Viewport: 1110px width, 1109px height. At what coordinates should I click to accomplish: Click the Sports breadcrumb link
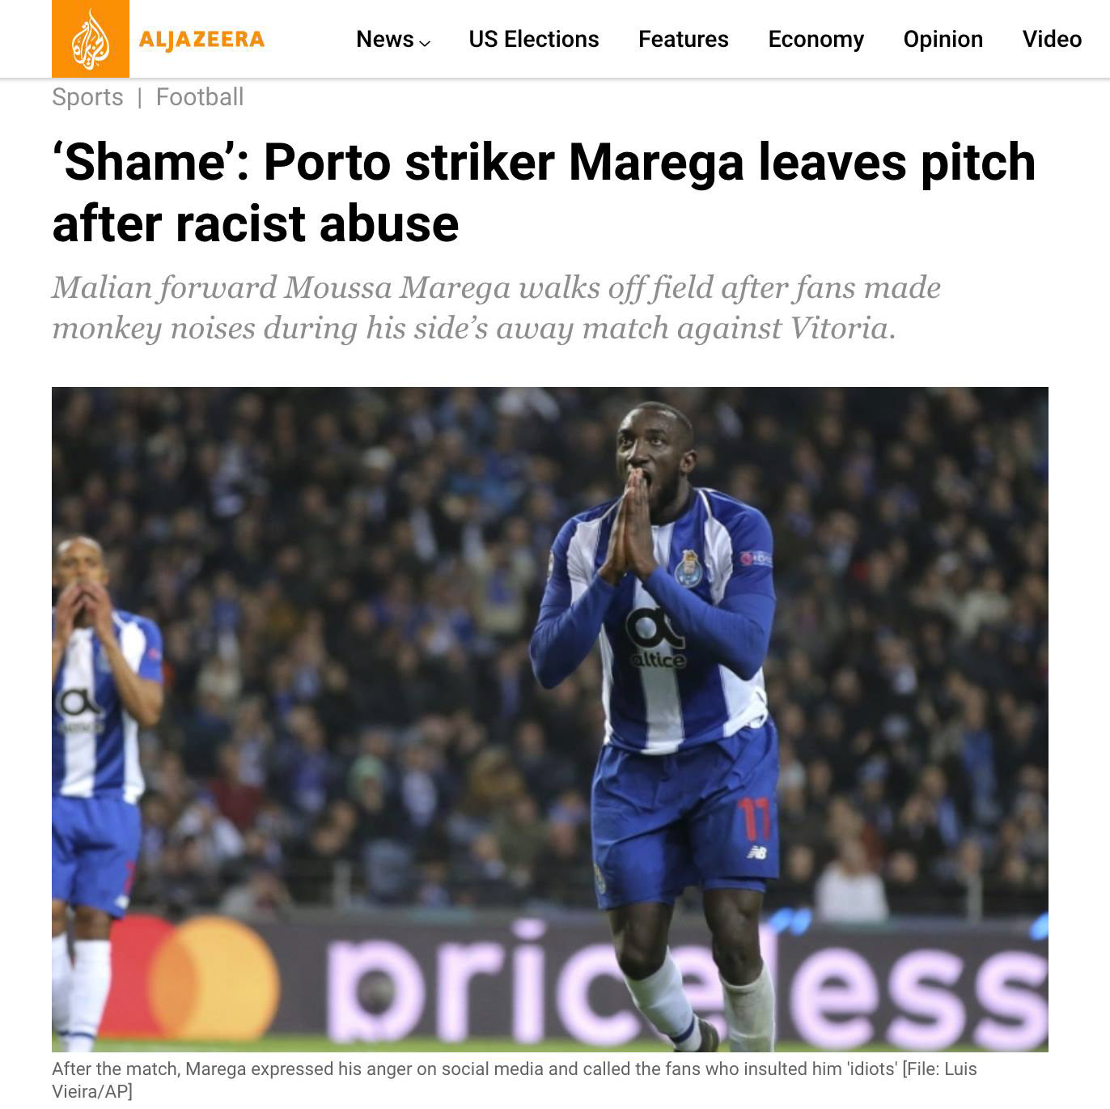coord(87,97)
